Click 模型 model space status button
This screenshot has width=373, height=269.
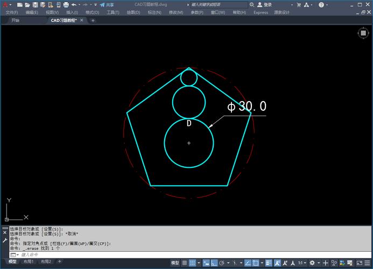[175, 263]
